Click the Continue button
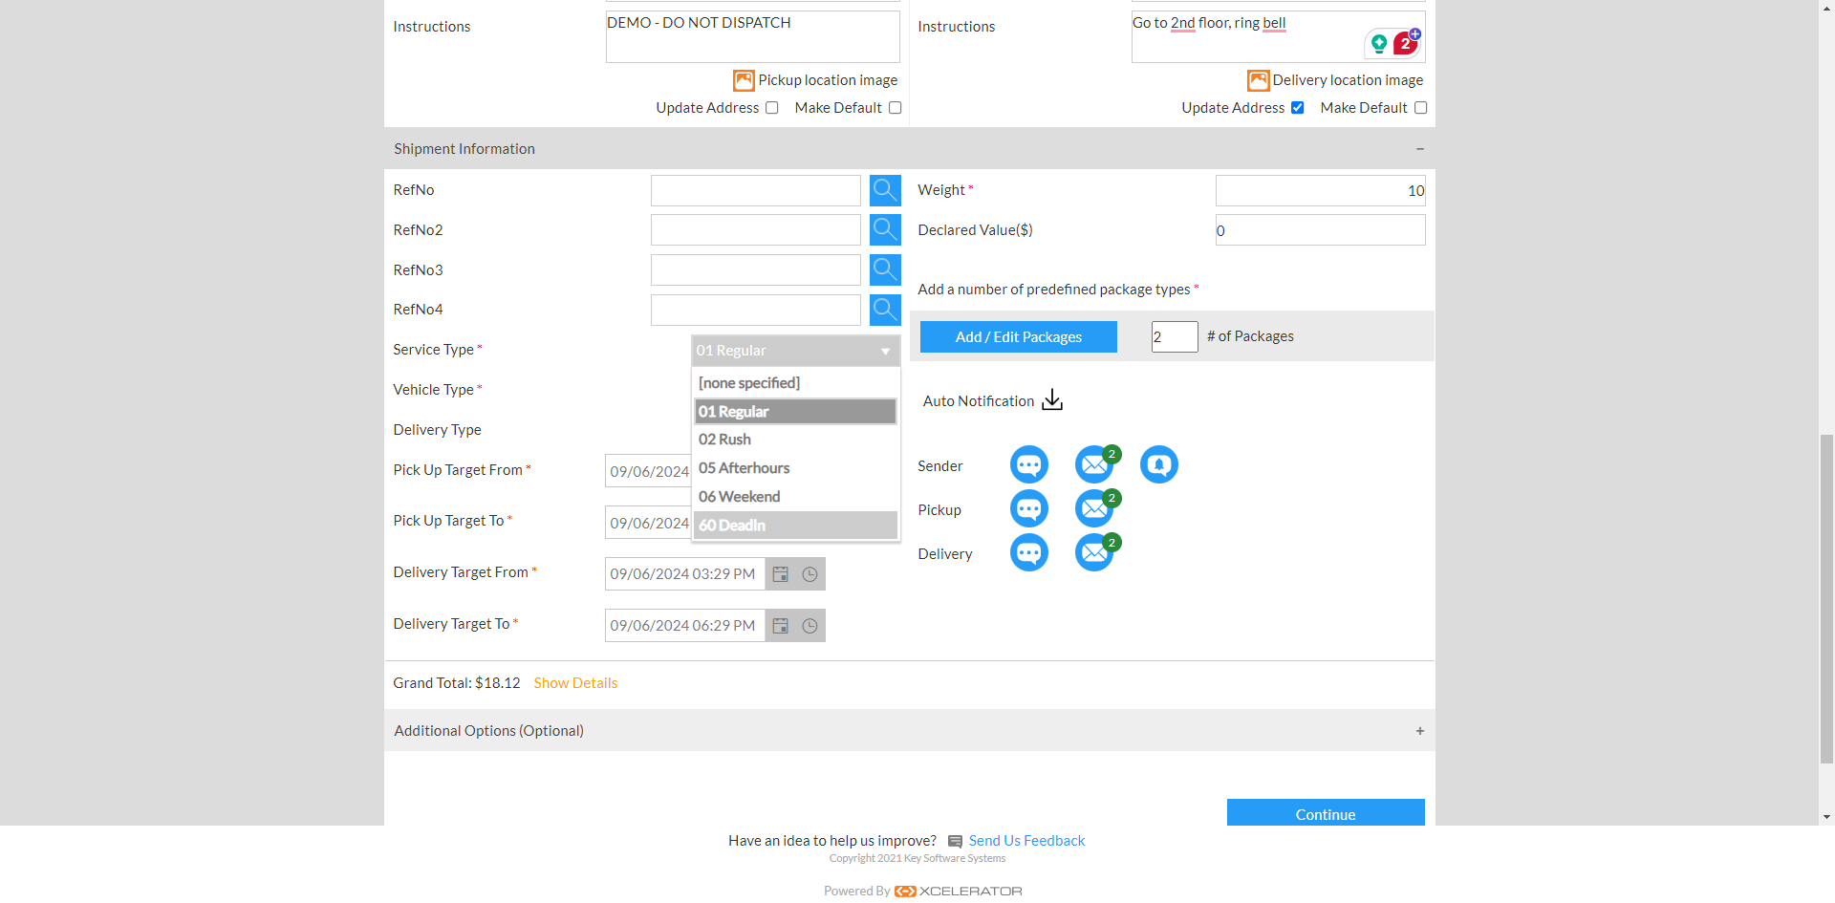Image resolution: width=1835 pixels, height=903 pixels. click(1326, 813)
